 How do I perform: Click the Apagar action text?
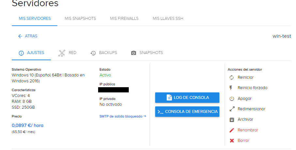(x=244, y=99)
